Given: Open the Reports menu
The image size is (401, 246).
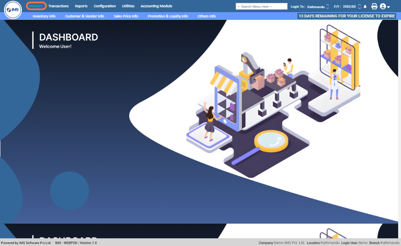Looking at the screenshot, I should [x=81, y=6].
